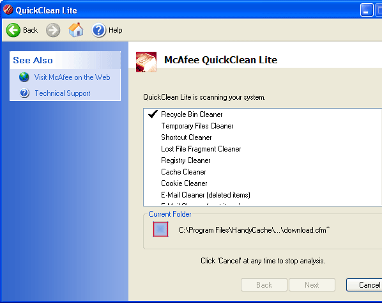Viewport: 382px width, 303px height.
Task: Click the green Back arrow icon in toolbar
Action: [x=13, y=30]
